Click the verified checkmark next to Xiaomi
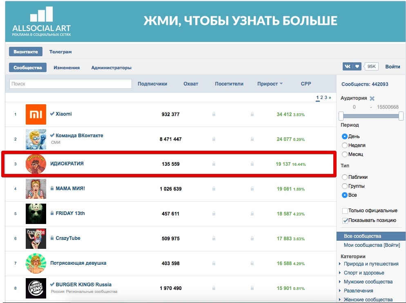The height and width of the screenshot is (303, 406). (52, 114)
